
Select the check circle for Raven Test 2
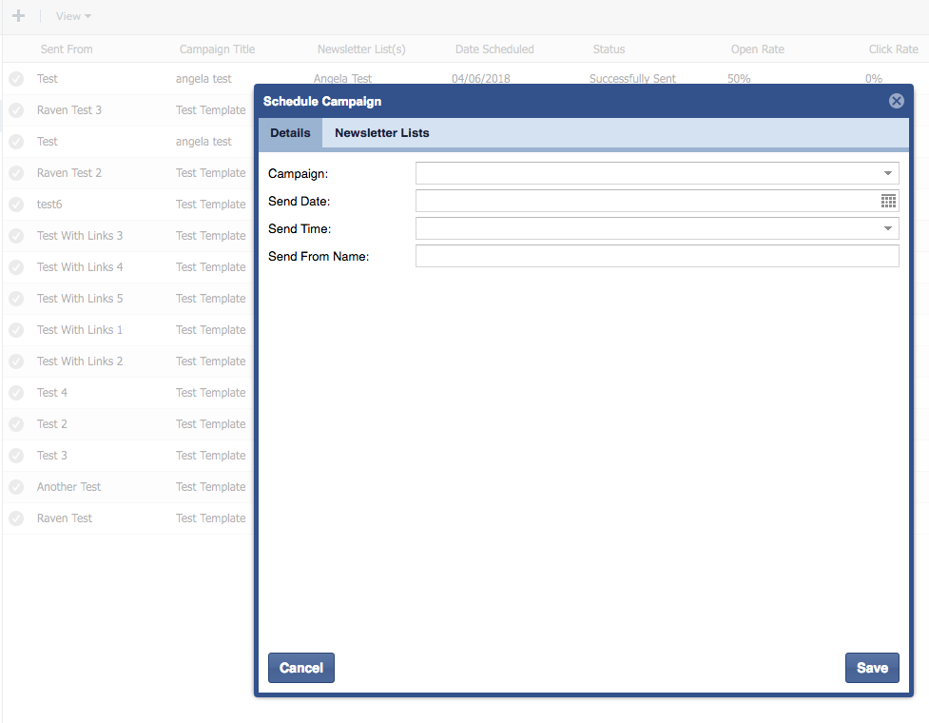[x=16, y=173]
